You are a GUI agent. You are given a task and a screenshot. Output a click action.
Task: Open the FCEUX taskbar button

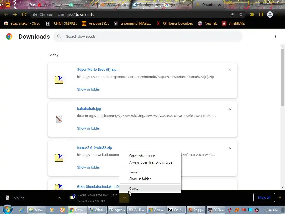(216, 210)
